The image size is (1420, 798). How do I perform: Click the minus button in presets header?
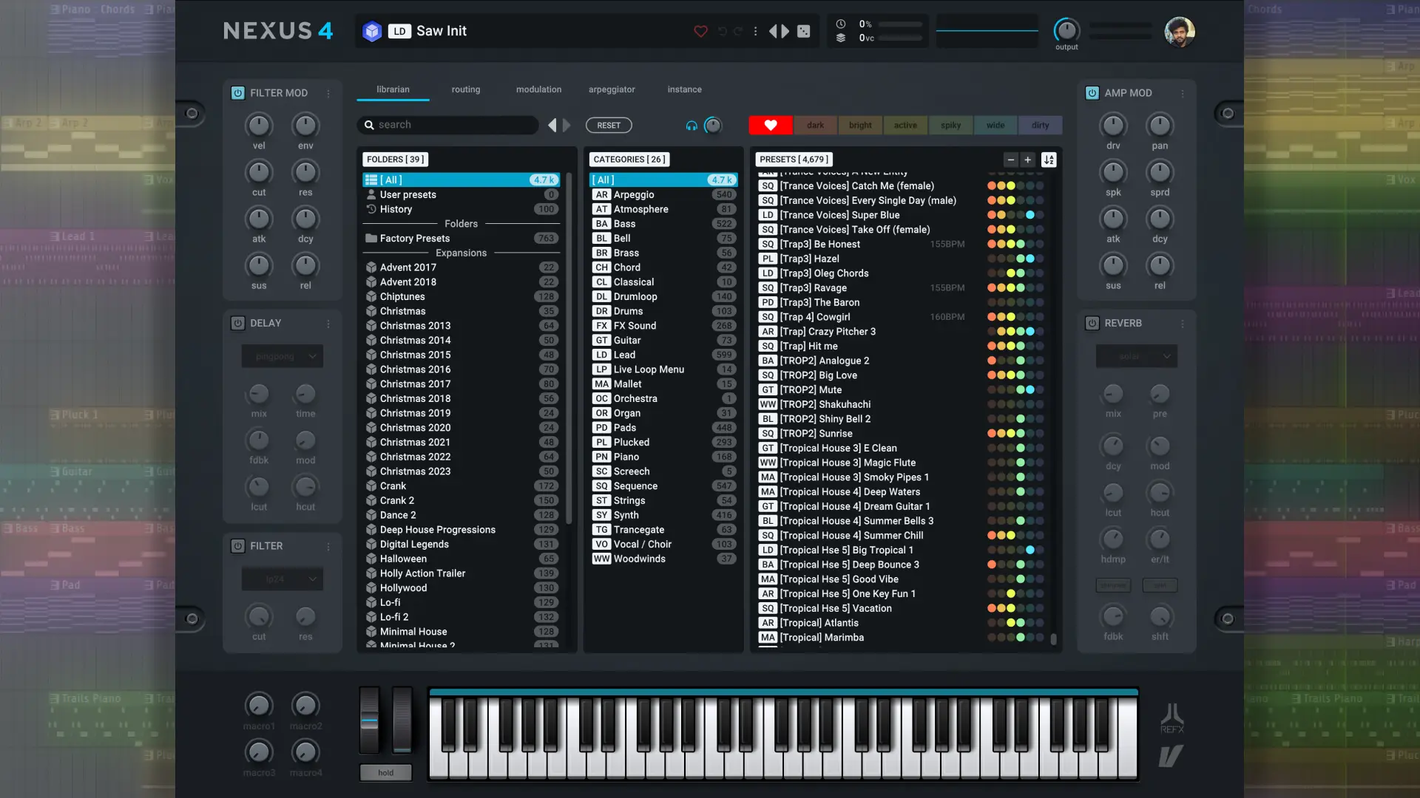pos(1011,160)
